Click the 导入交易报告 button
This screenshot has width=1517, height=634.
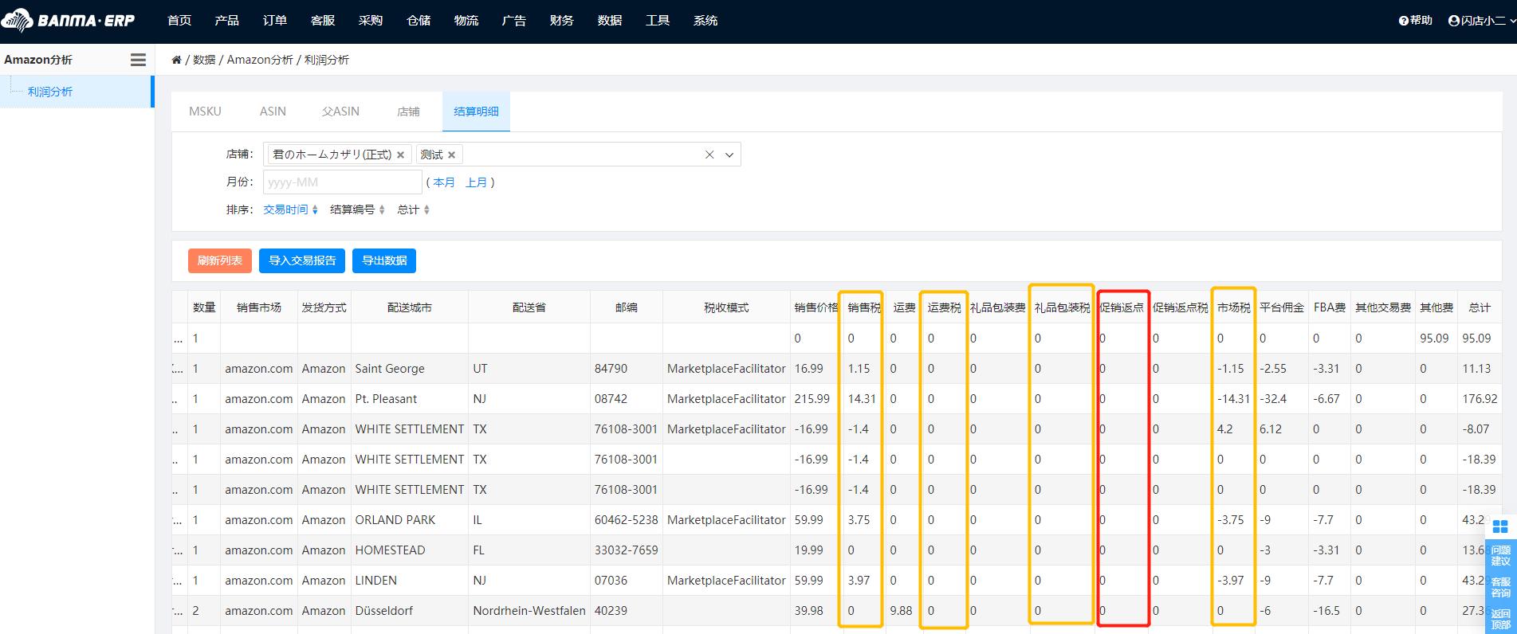point(302,260)
